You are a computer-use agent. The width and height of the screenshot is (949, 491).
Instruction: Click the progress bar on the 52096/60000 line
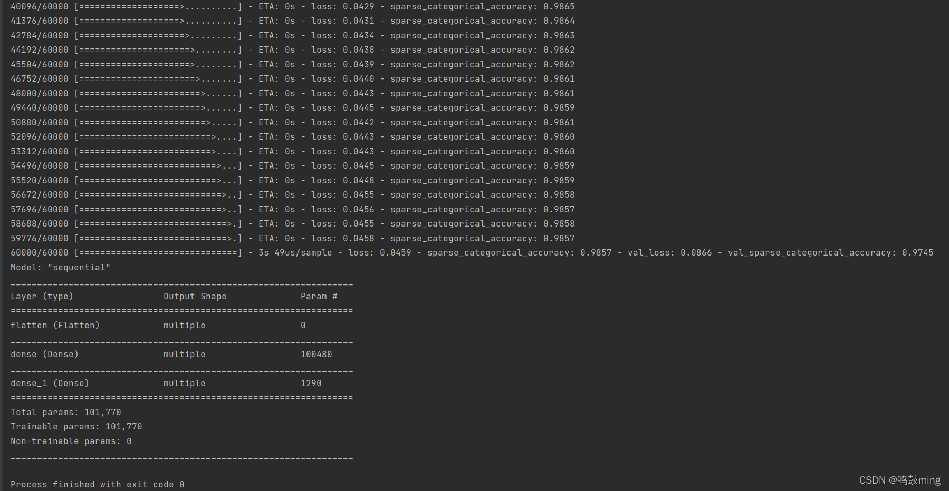pos(158,137)
